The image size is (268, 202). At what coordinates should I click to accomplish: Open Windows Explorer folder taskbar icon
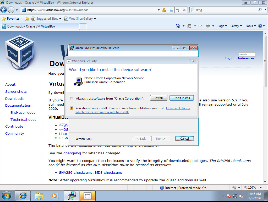(x=39, y=196)
